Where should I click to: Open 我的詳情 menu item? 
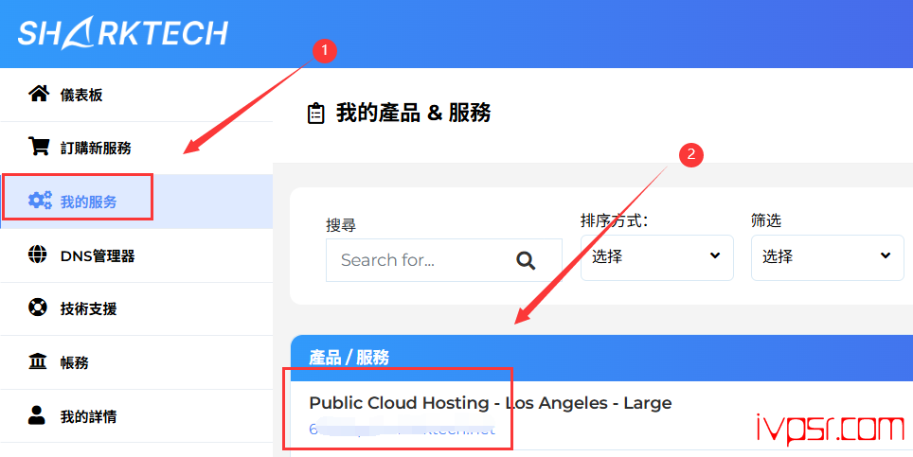point(136,416)
